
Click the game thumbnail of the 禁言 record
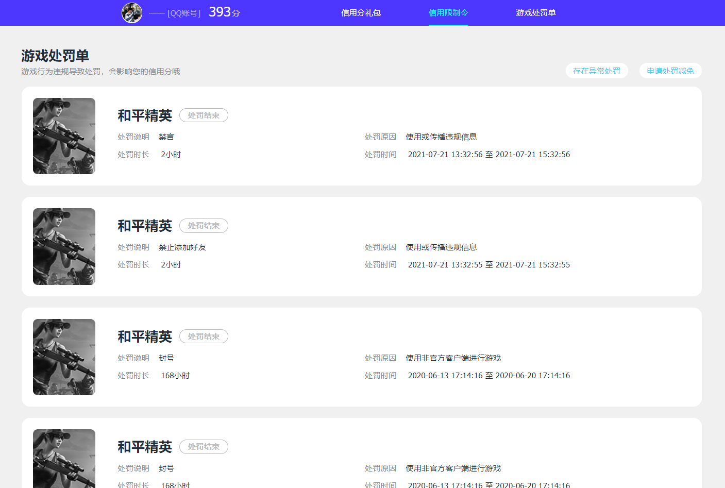pyautogui.click(x=64, y=136)
